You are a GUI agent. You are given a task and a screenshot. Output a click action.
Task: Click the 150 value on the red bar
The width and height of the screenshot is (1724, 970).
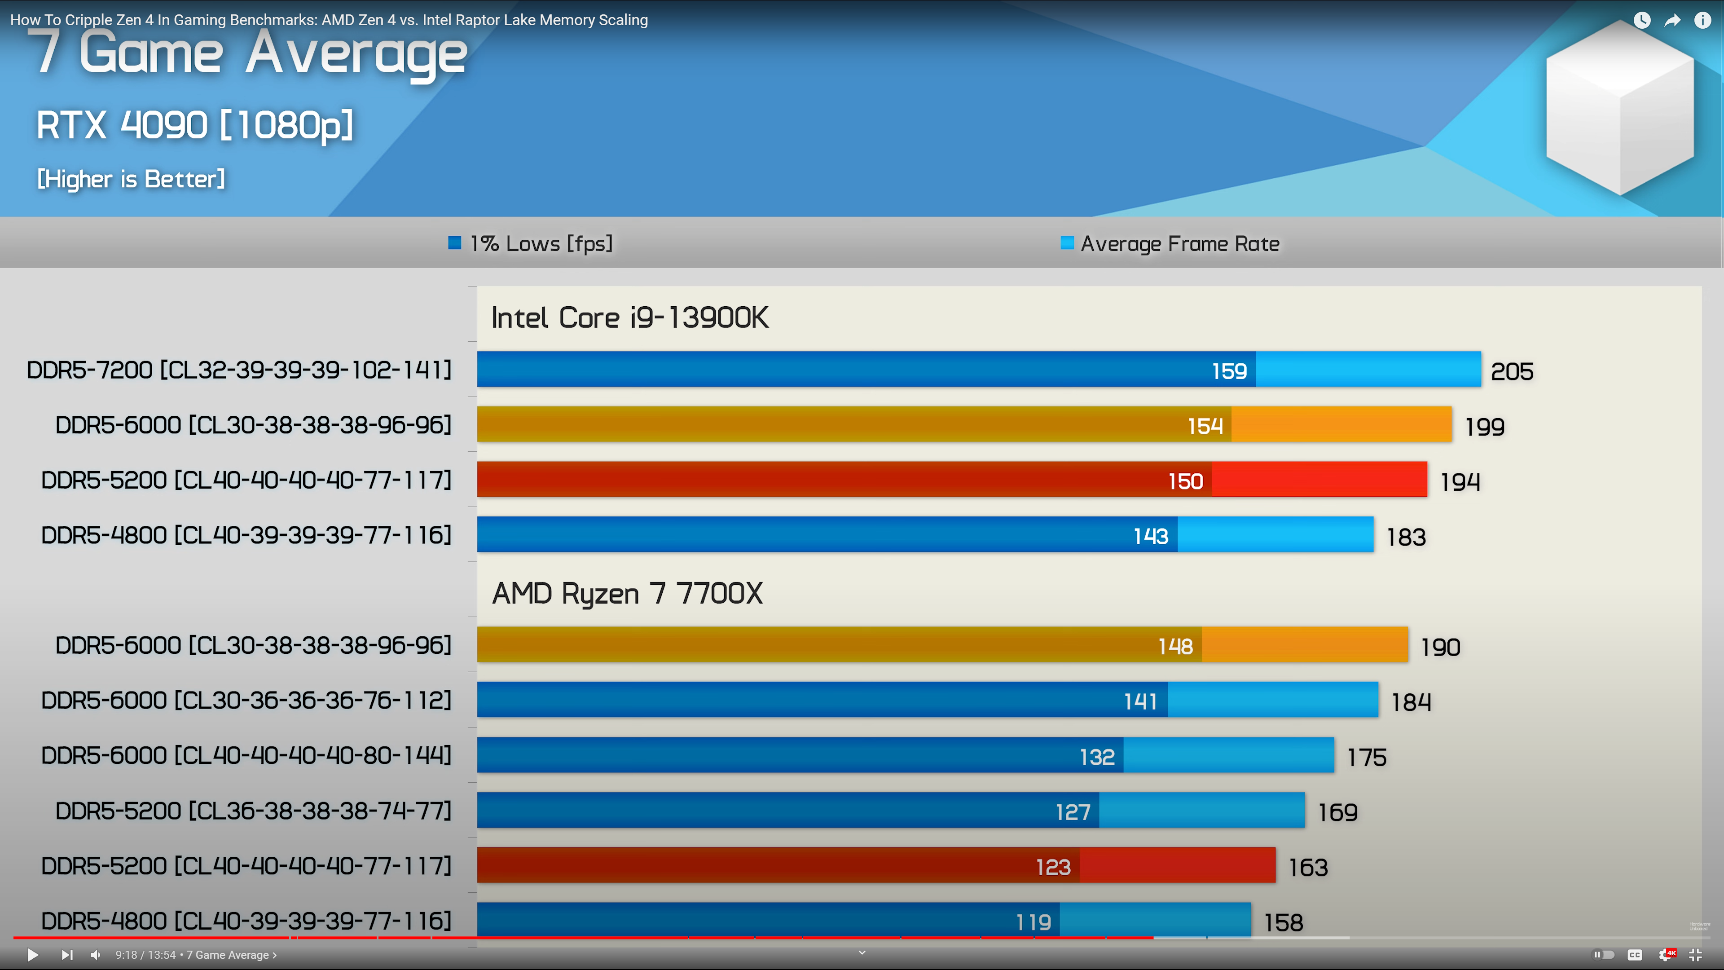pyautogui.click(x=1185, y=481)
